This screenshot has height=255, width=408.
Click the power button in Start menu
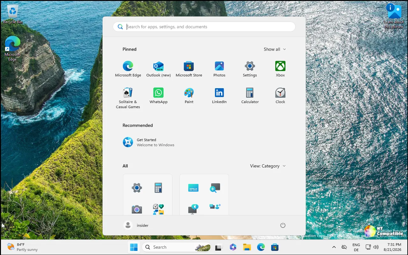click(283, 225)
